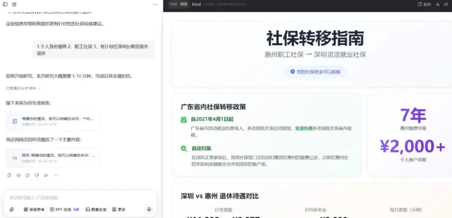Switch to the 代码 code tab
This screenshot has height=218, width=452.
pyautogui.click(x=173, y=4)
